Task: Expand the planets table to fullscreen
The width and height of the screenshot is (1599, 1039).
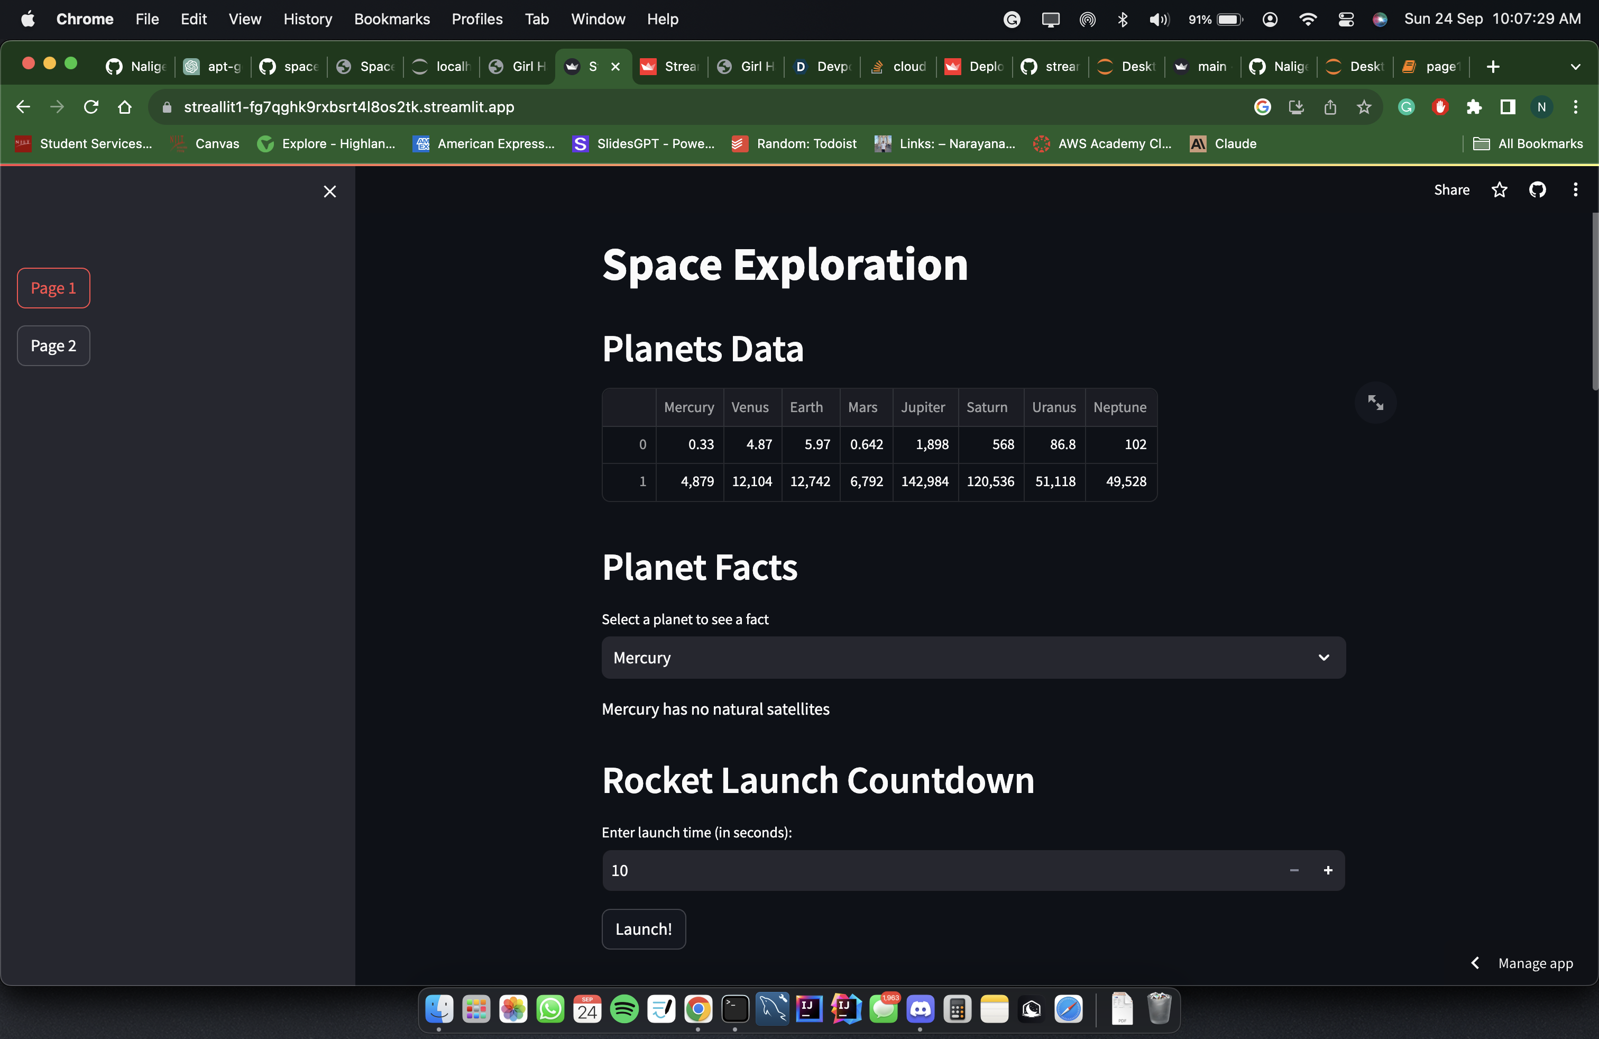Action: [x=1376, y=402]
